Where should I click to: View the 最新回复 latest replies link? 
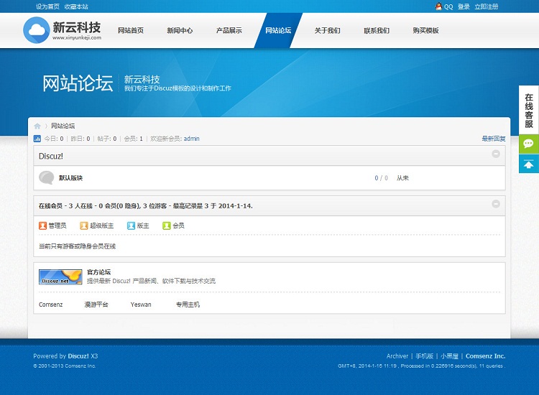point(493,139)
